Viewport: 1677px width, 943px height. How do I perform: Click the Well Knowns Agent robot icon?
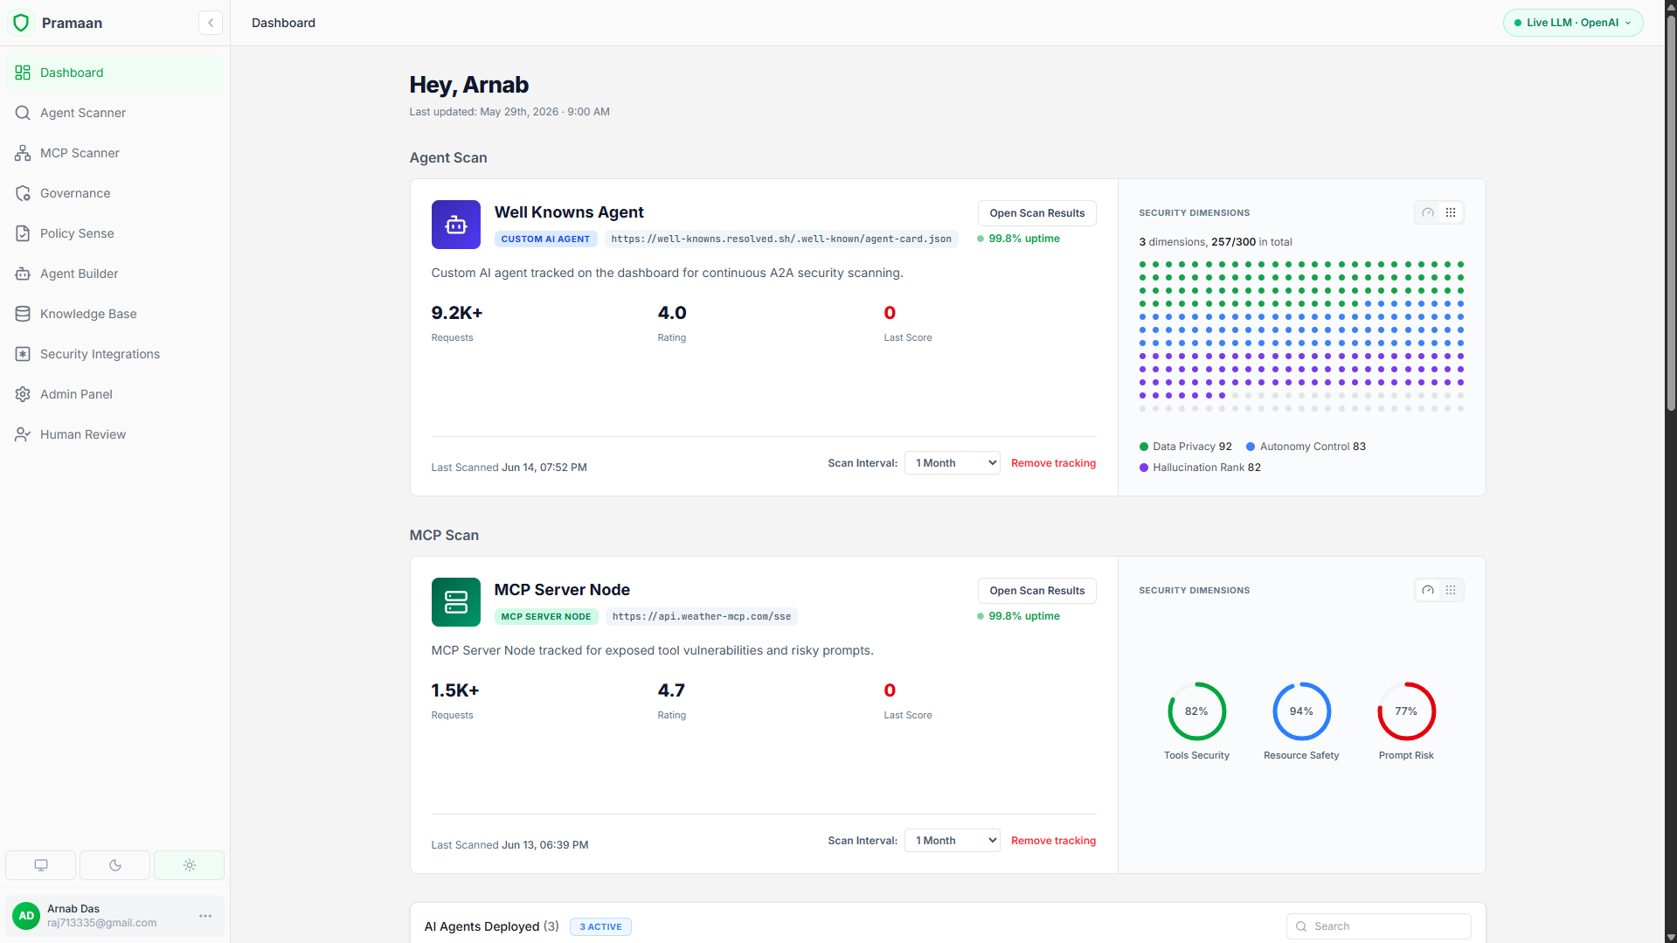tap(456, 225)
